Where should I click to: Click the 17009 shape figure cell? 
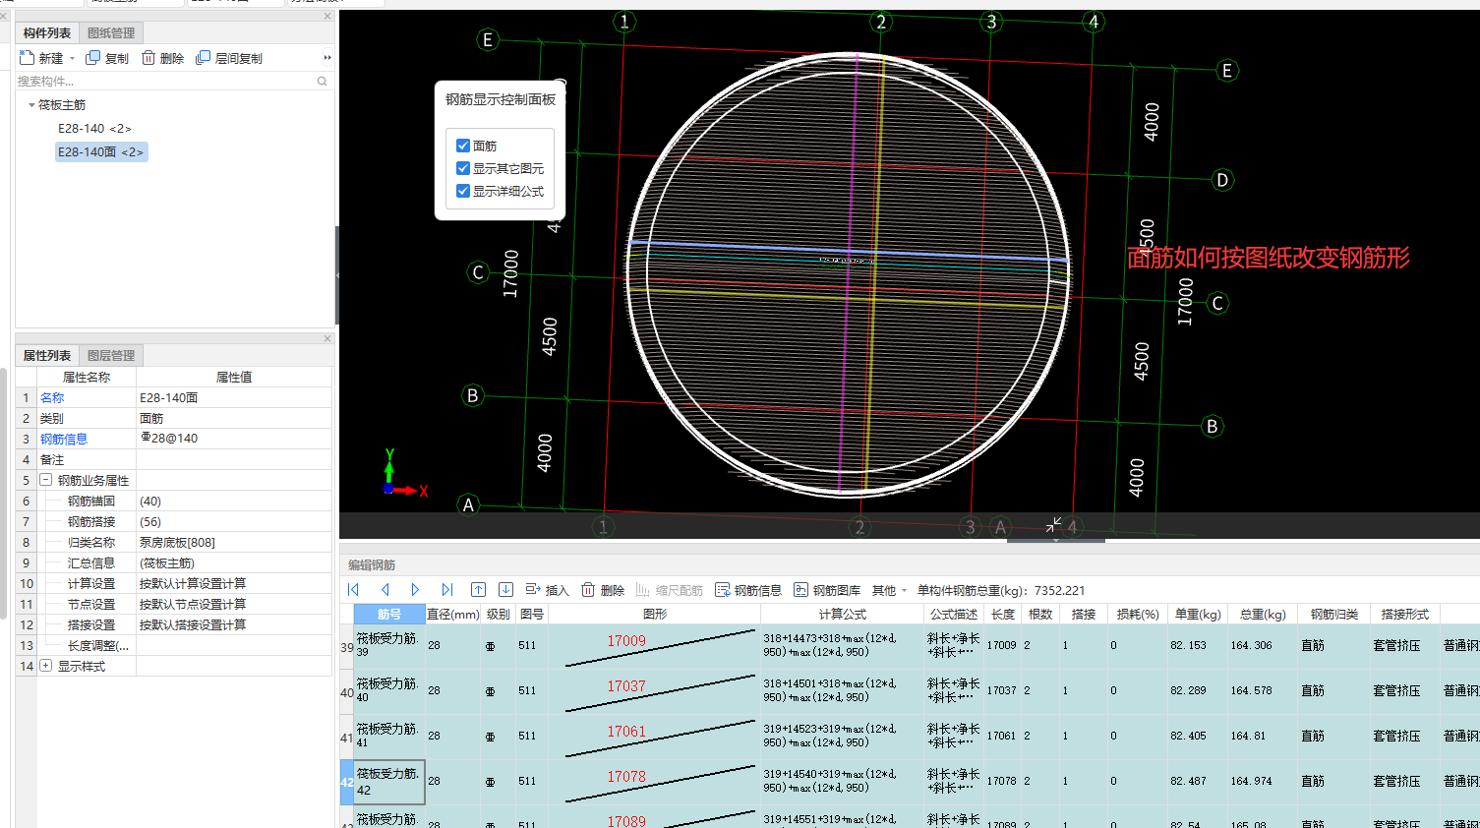tap(655, 646)
